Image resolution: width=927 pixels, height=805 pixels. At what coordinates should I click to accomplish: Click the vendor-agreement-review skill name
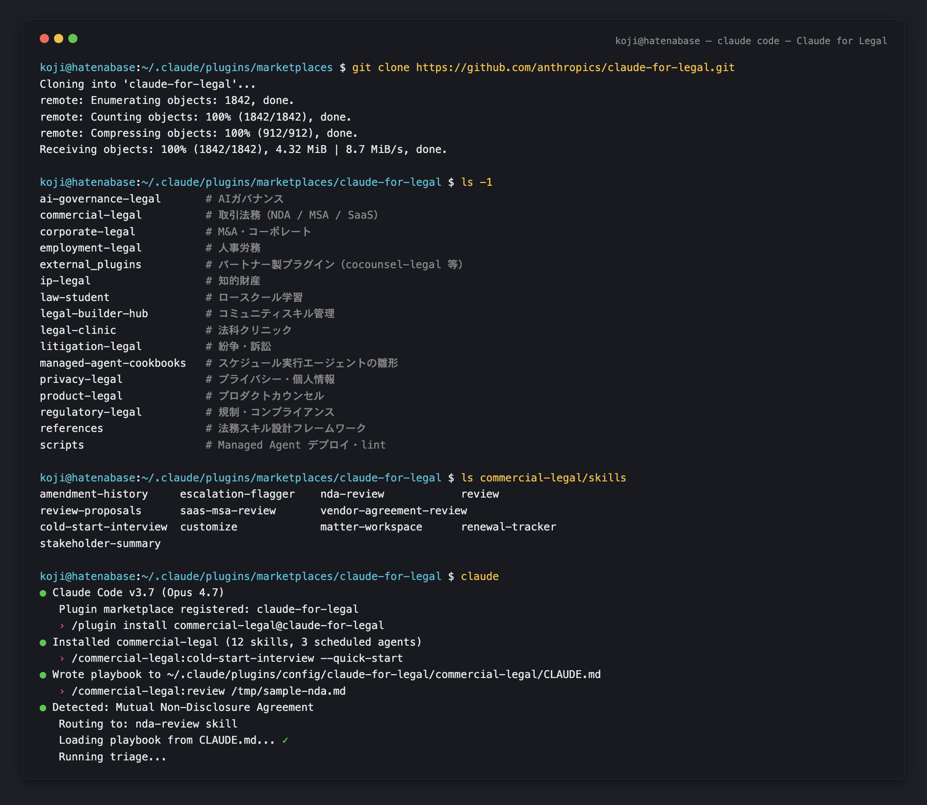tap(394, 511)
